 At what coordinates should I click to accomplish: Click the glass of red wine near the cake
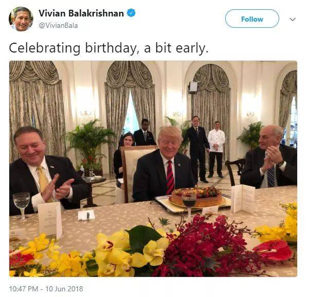point(188,200)
